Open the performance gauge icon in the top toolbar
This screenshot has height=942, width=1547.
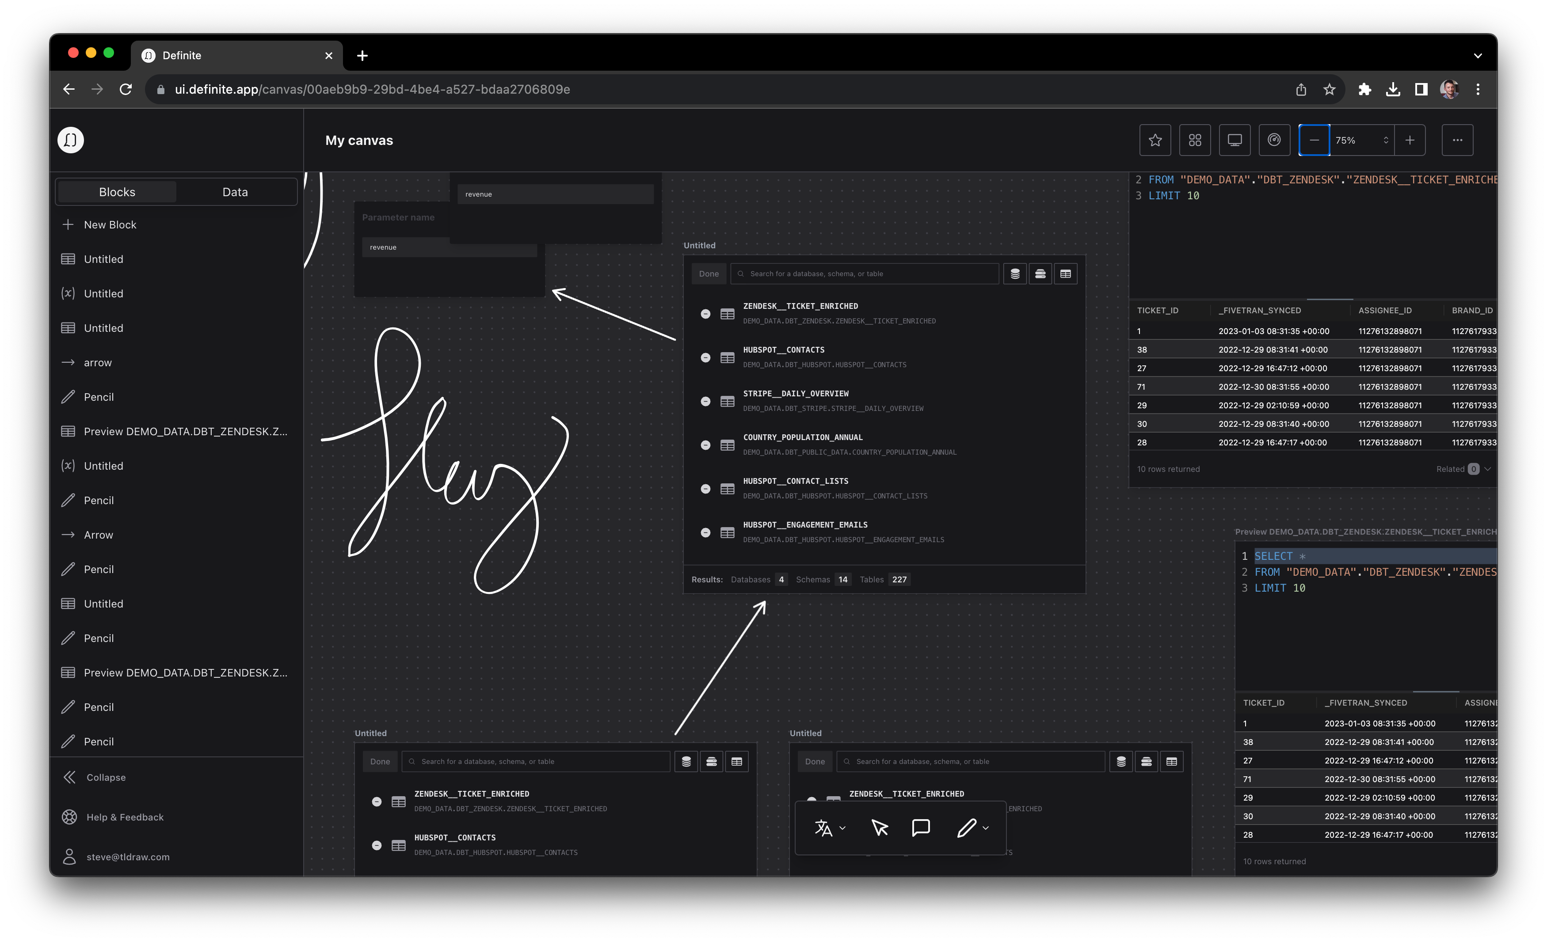pyautogui.click(x=1275, y=140)
